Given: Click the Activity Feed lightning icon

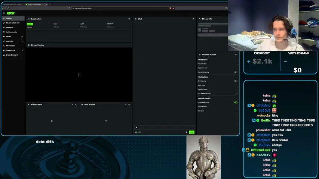Looking at the screenshot, I should [x=29, y=104].
